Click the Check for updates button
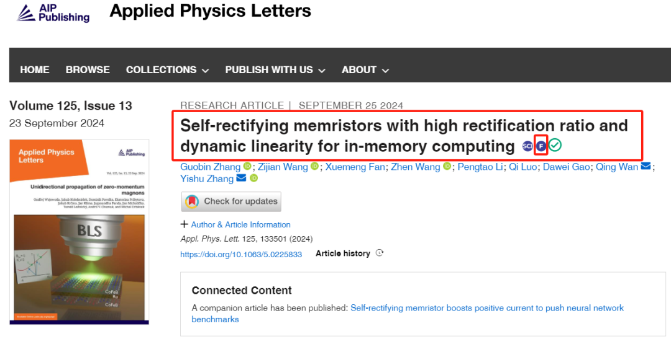Image resolution: width=671 pixels, height=339 pixels. coord(231,201)
